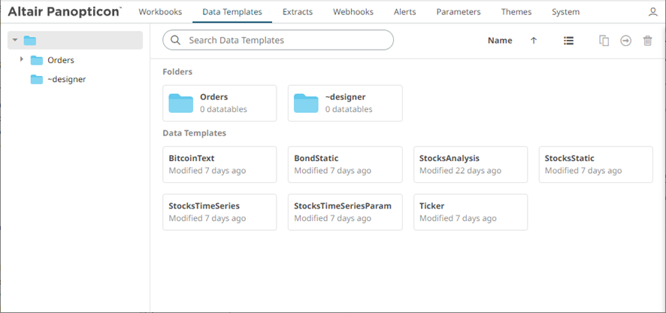Open the Extracts tab
Screen dimensions: 666x313
click(298, 12)
